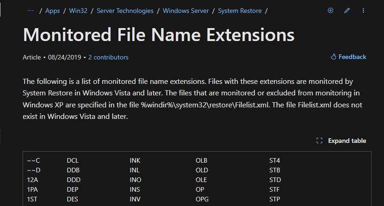Pick the OLE extension text
Image resolution: width=384 pixels, height=206 pixels.
pos(201,180)
